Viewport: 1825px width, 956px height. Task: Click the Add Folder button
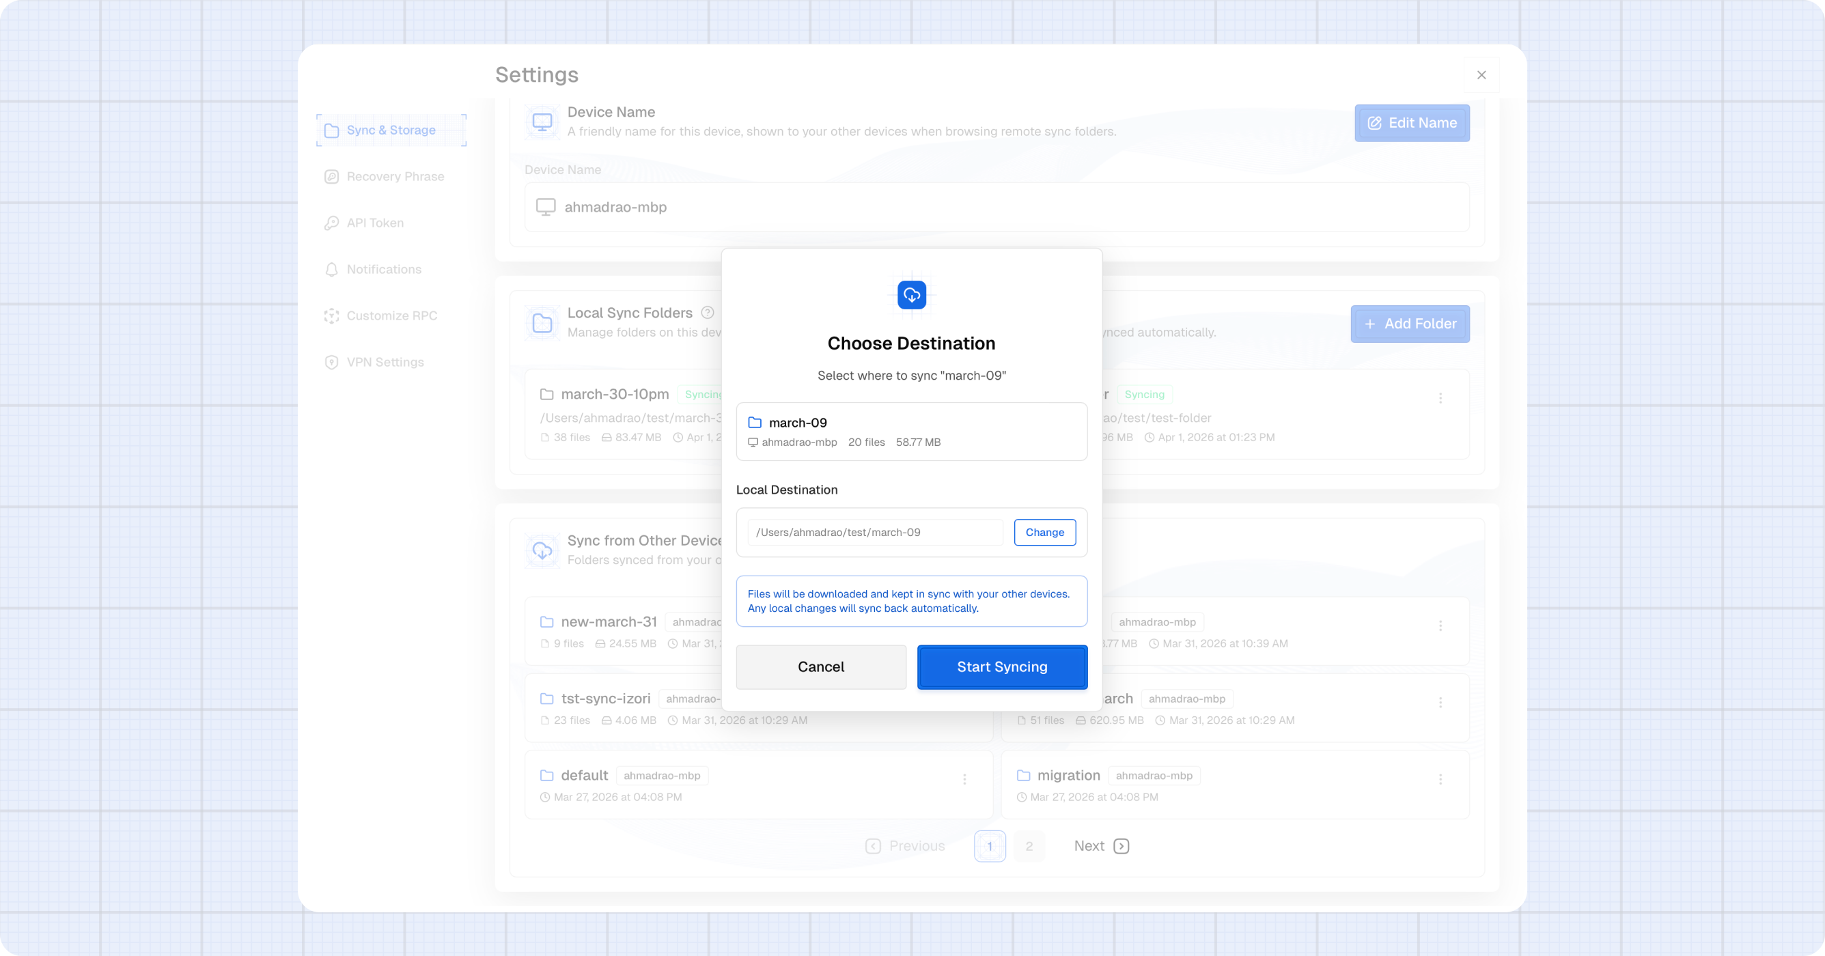(1409, 324)
